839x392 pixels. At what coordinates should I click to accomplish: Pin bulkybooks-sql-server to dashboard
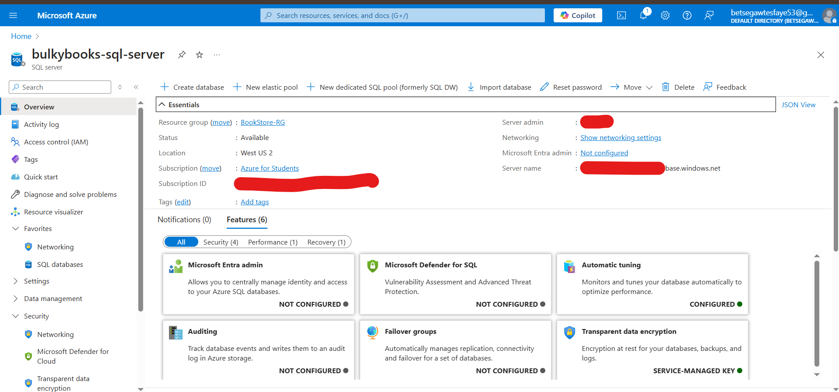(182, 55)
